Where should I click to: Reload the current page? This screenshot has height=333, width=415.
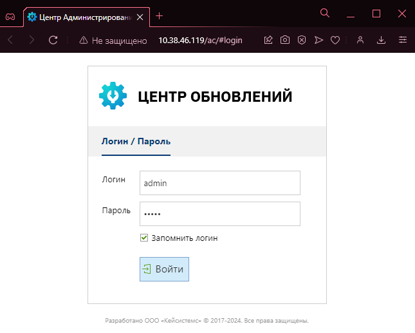click(53, 40)
